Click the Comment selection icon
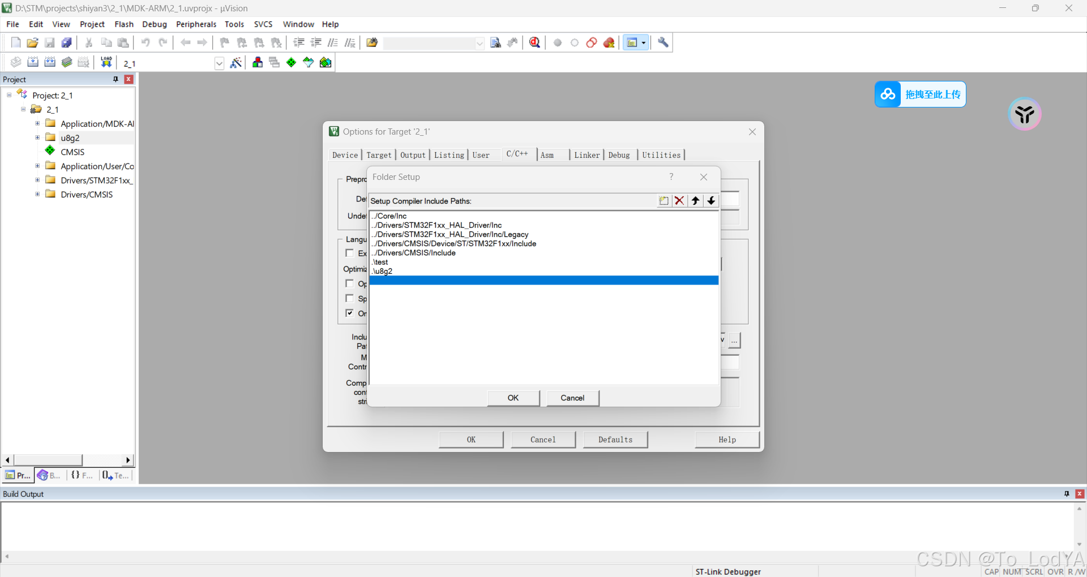1087x577 pixels. coord(333,42)
